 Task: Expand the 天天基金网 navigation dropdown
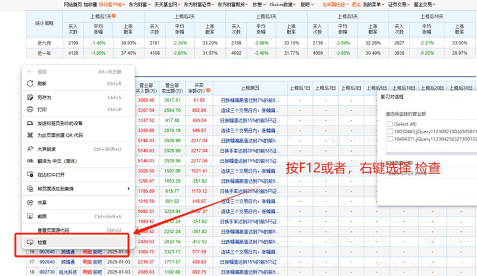[x=168, y=5]
